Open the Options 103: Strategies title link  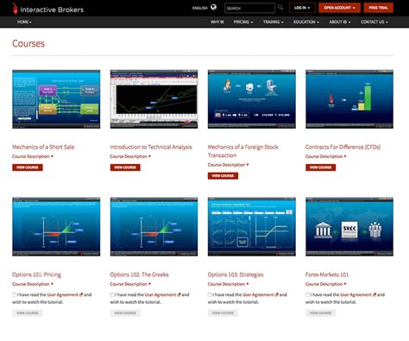point(236,275)
